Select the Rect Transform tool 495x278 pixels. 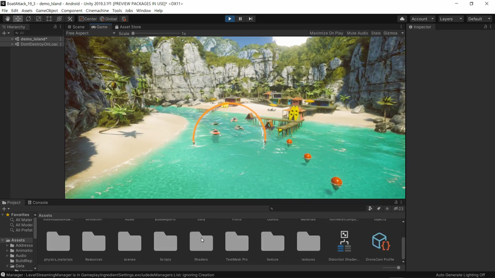pos(49,19)
